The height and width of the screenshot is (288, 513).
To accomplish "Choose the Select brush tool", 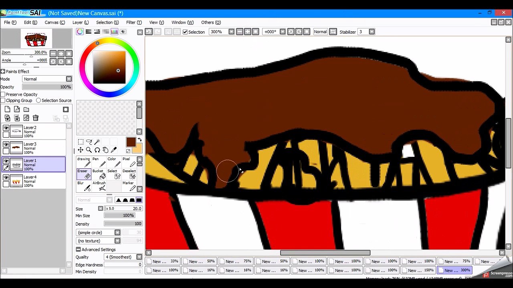I will [114, 174].
